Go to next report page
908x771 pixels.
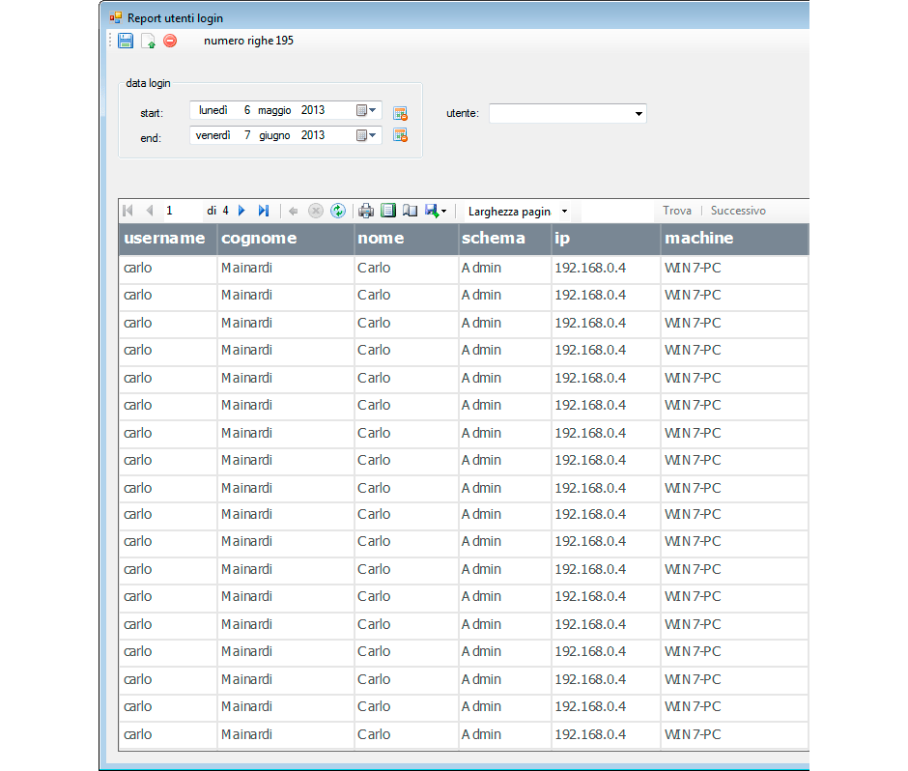pyautogui.click(x=242, y=211)
